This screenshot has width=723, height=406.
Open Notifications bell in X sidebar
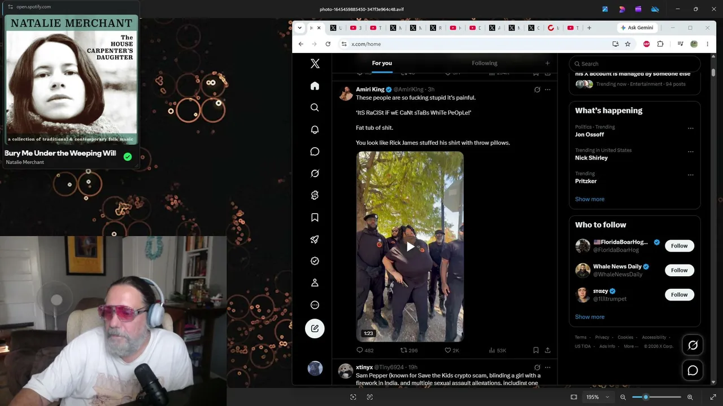point(315,130)
